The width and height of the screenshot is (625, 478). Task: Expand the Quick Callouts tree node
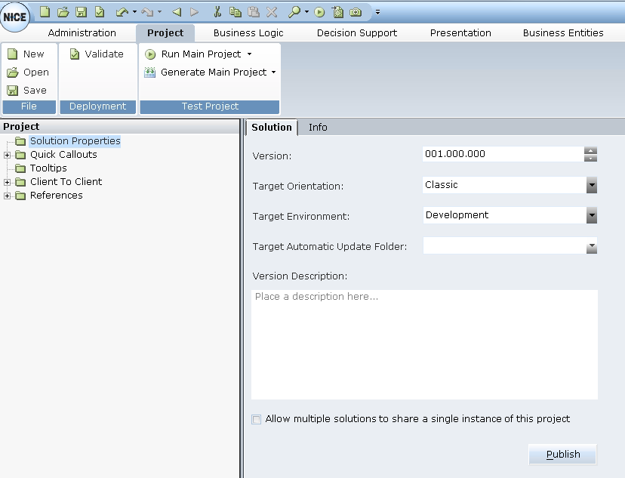coord(6,154)
